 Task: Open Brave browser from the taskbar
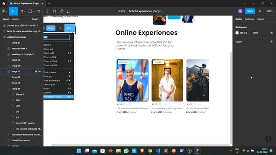(x=142, y=151)
